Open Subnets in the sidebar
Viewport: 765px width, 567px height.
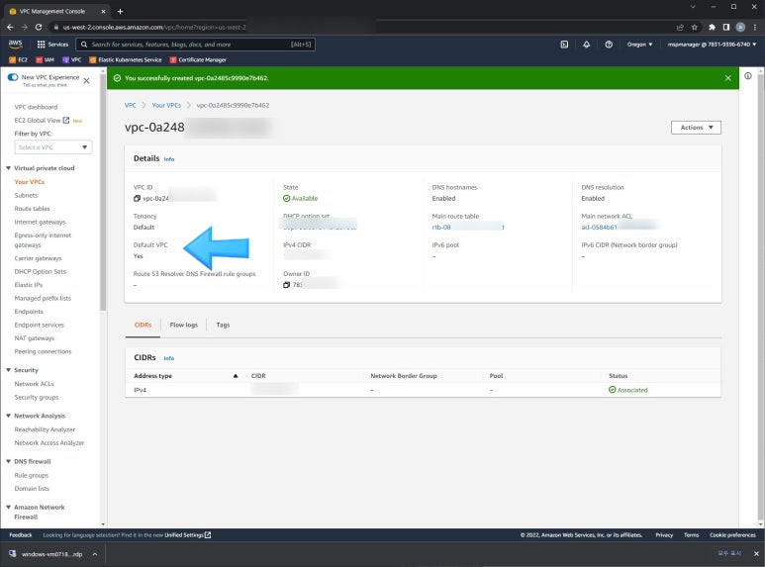pos(26,195)
